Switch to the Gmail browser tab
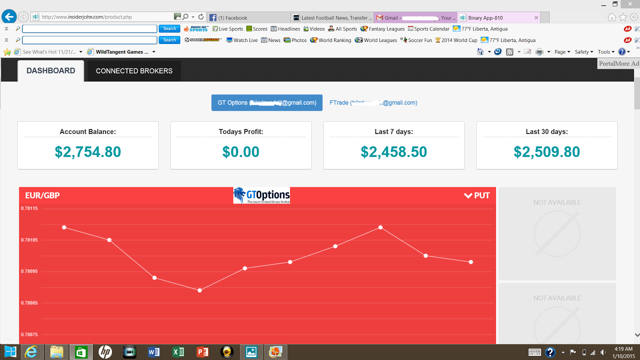The image size is (640, 360). (416, 18)
